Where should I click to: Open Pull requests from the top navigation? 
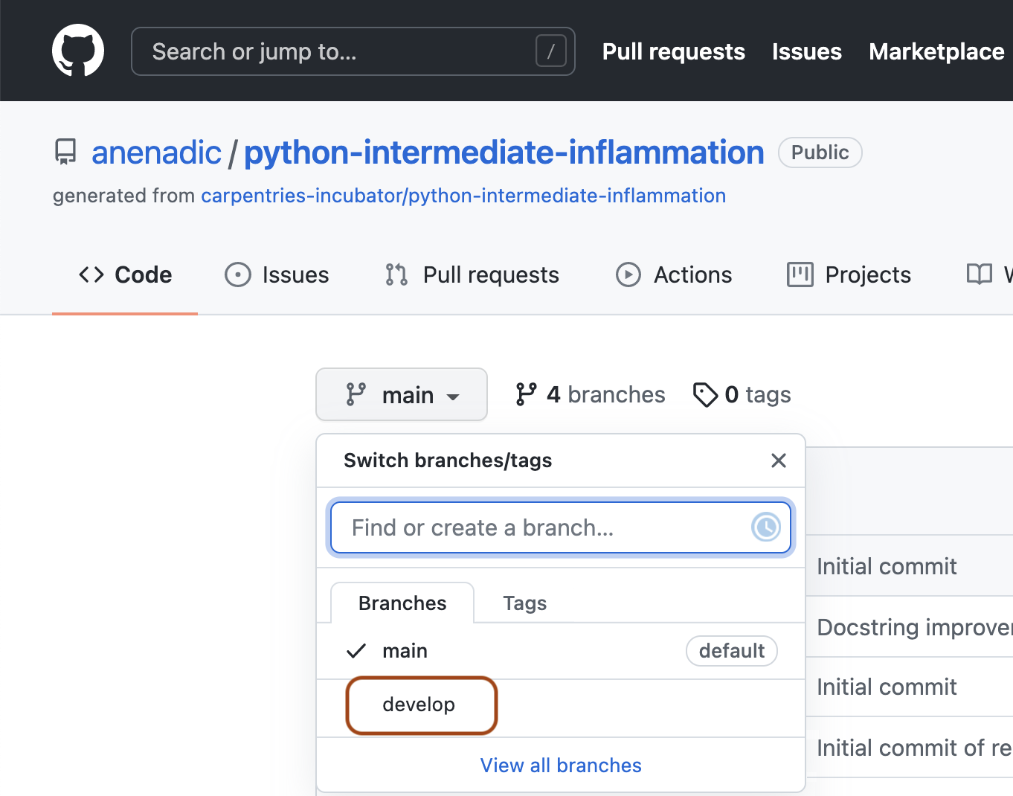(x=673, y=51)
